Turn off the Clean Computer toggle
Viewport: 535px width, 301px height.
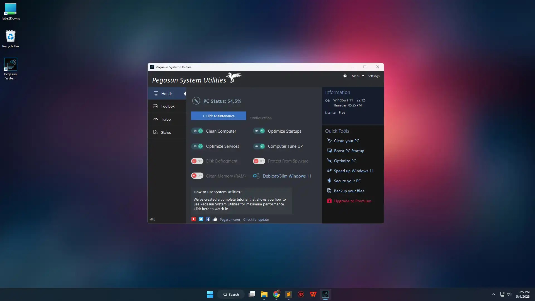pyautogui.click(x=197, y=131)
